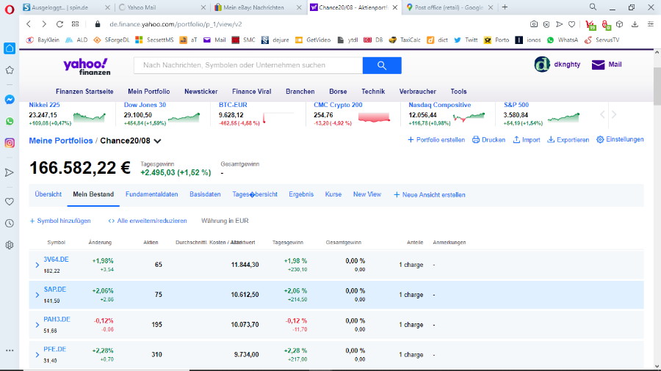The height and width of the screenshot is (371, 661).
Task: Open Messenger in the Opera sidebar
Action: [x=10, y=100]
